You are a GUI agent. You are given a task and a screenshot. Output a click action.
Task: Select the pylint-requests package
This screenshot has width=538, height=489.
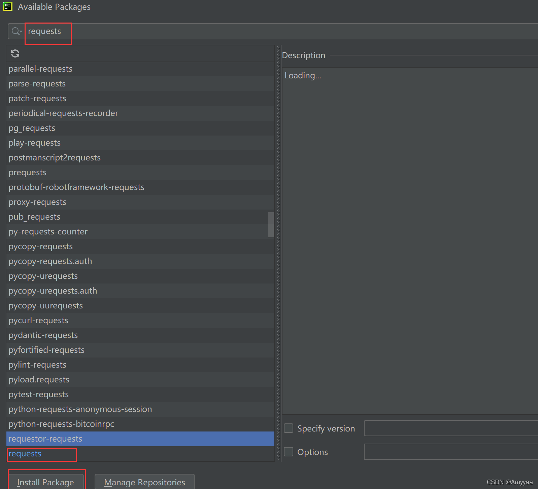point(140,365)
